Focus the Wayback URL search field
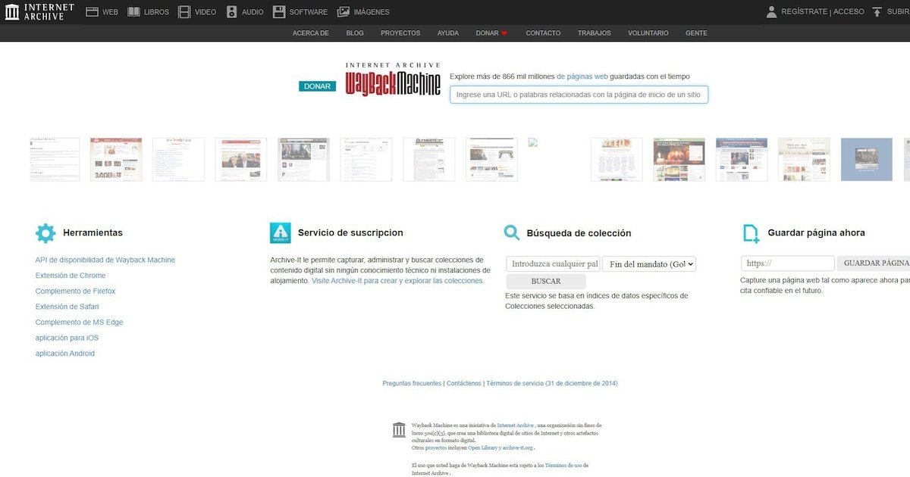 [579, 95]
